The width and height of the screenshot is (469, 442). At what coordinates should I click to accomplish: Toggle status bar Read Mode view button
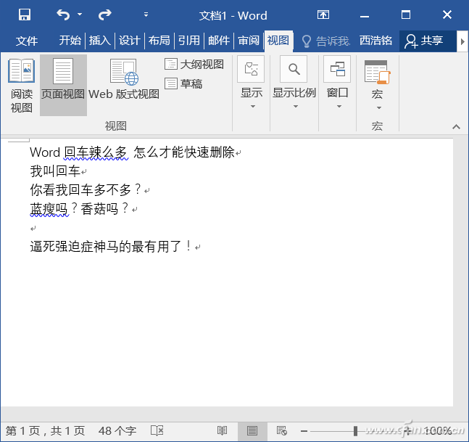pos(223,430)
